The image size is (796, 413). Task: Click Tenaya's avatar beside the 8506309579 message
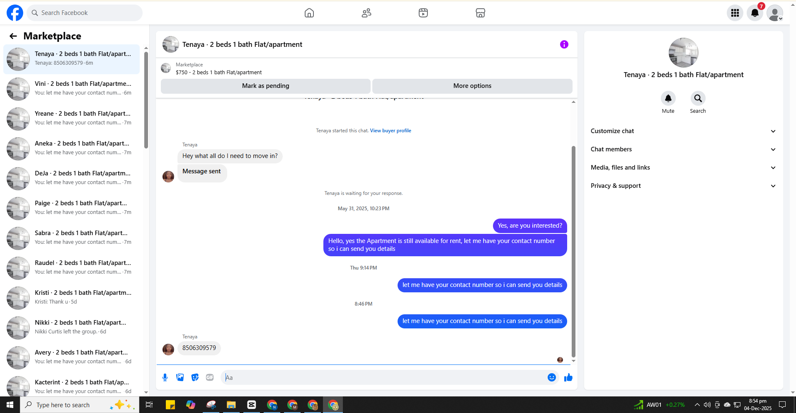click(168, 350)
